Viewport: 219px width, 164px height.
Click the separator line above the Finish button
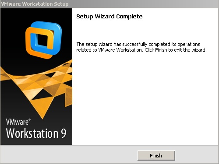point(109,145)
